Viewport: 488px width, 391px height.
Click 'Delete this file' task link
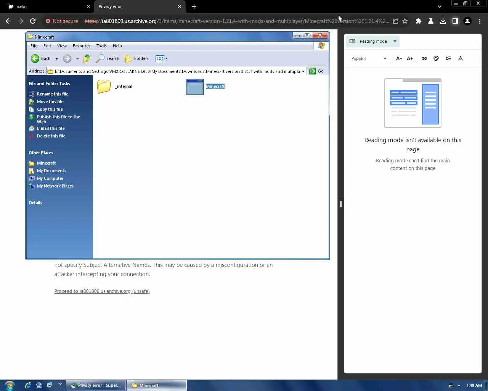pyautogui.click(x=51, y=136)
